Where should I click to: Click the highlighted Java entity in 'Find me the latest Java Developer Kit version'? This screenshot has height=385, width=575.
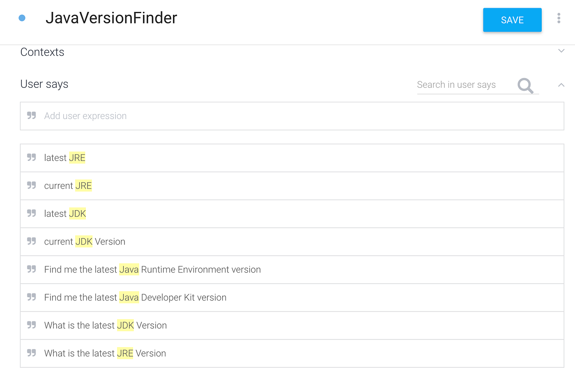click(x=129, y=297)
